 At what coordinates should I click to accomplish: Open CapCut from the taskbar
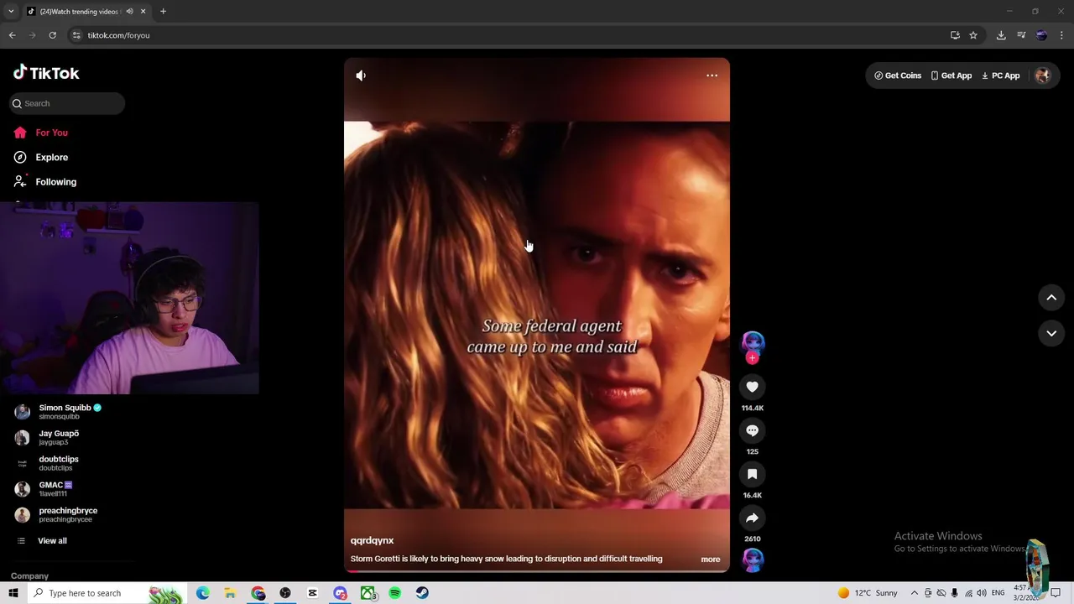click(x=312, y=593)
